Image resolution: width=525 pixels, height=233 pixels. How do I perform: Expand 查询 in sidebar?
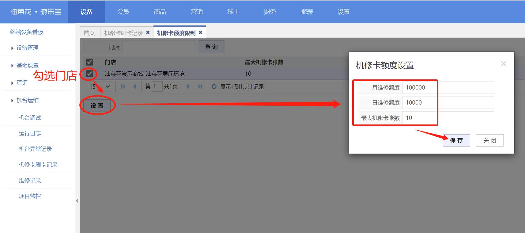pyautogui.click(x=19, y=83)
